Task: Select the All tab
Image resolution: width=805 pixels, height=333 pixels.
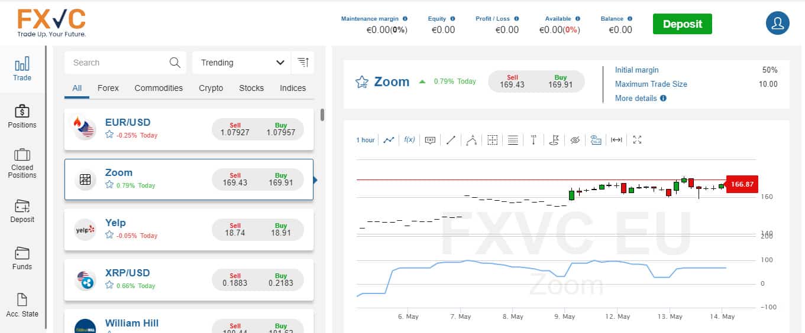Action: [x=77, y=88]
